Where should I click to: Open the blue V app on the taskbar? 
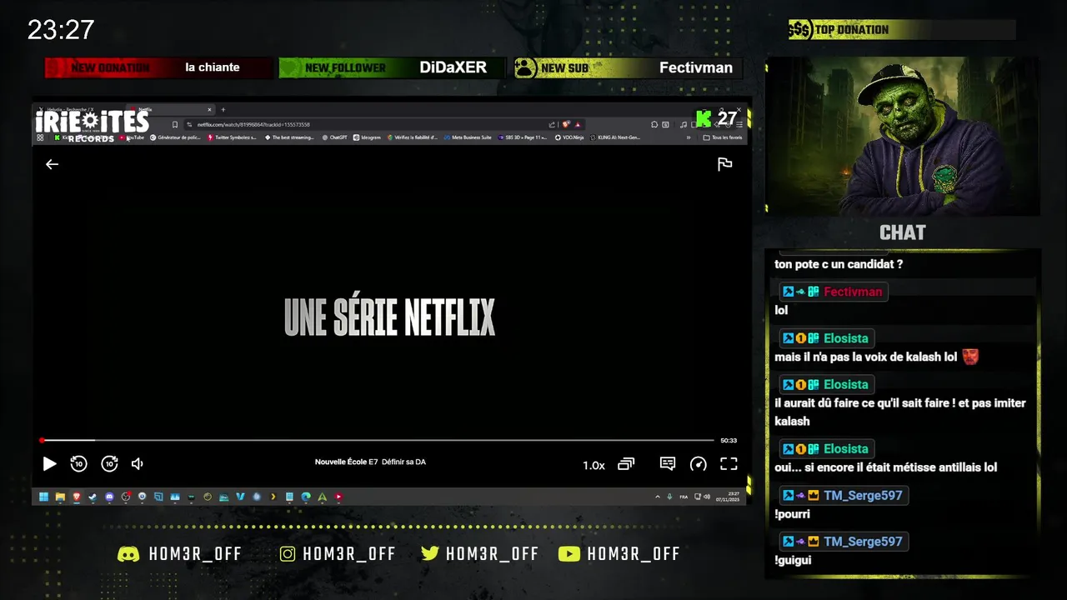240,497
